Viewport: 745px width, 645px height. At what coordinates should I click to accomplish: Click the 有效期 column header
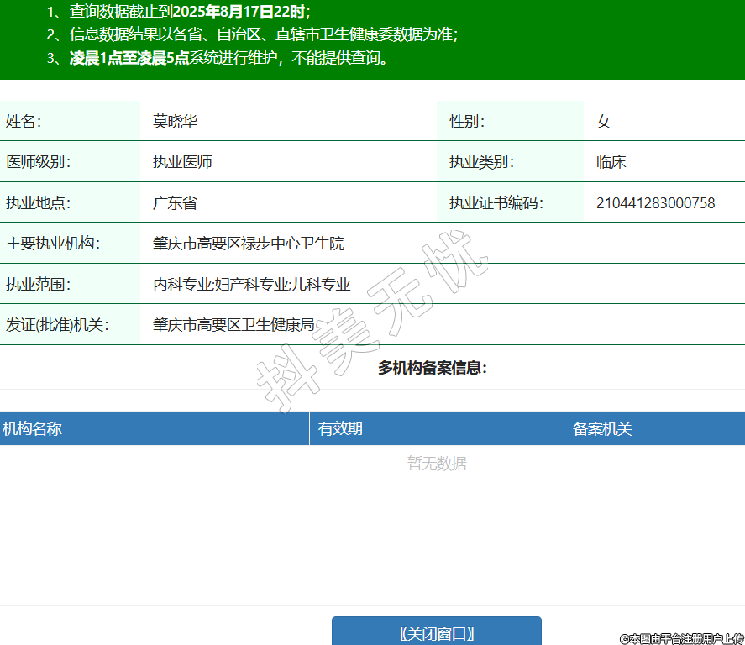[x=340, y=429]
